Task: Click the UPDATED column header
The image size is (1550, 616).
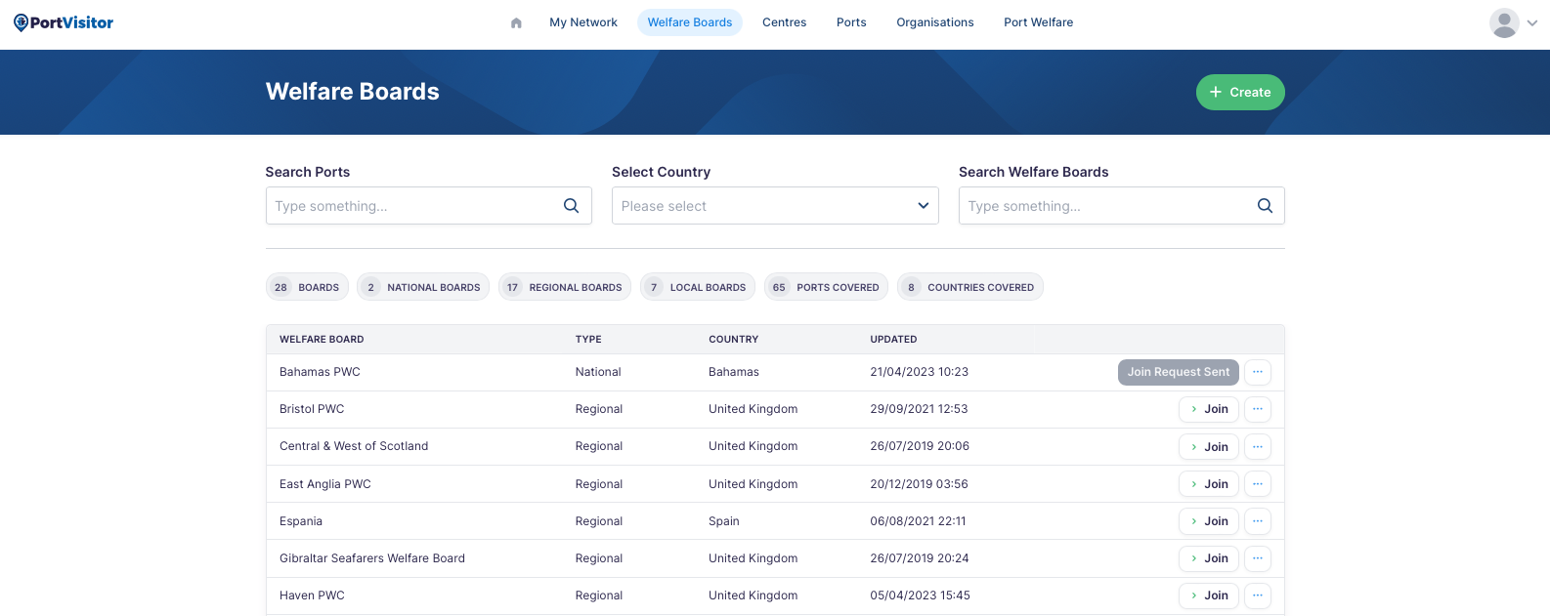Action: (x=894, y=340)
